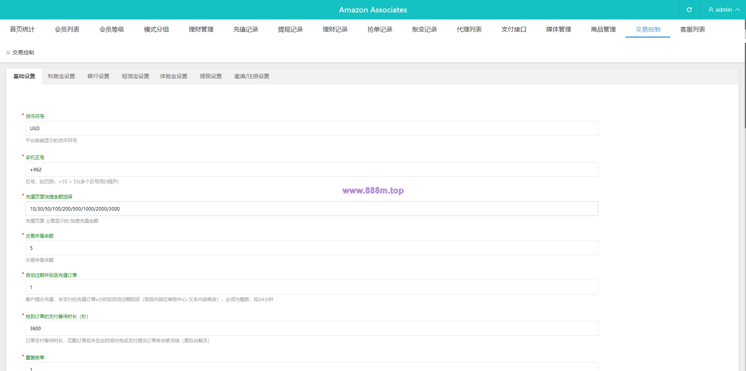
Task: Open 提现记录 menu
Action: (290, 30)
